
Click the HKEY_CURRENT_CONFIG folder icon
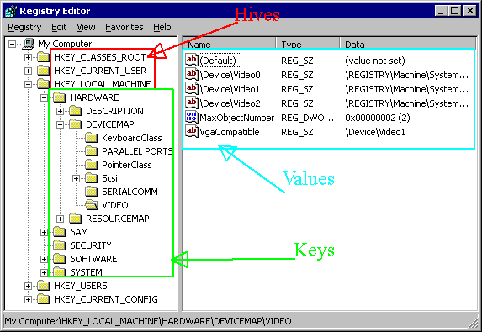tap(44, 299)
